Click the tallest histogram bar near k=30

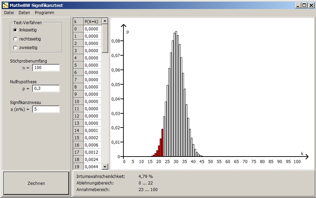tap(176, 94)
